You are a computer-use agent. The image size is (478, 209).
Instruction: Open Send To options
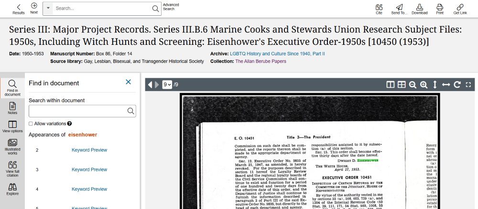click(399, 9)
